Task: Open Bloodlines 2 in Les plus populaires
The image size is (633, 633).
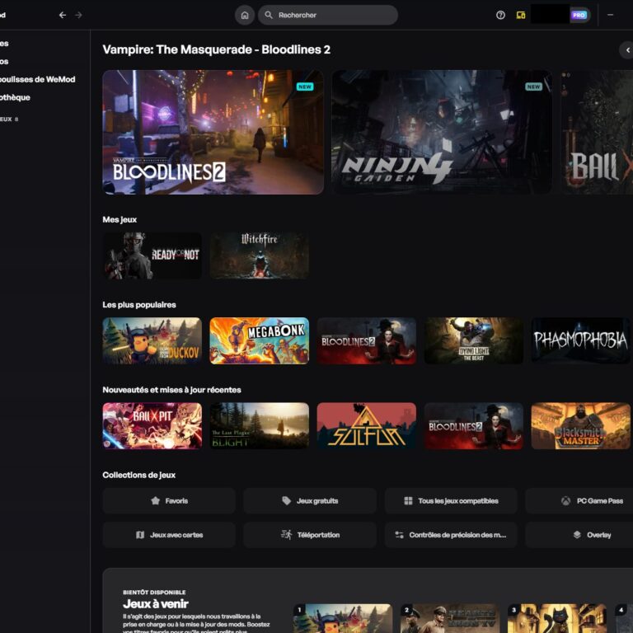Action: [367, 340]
